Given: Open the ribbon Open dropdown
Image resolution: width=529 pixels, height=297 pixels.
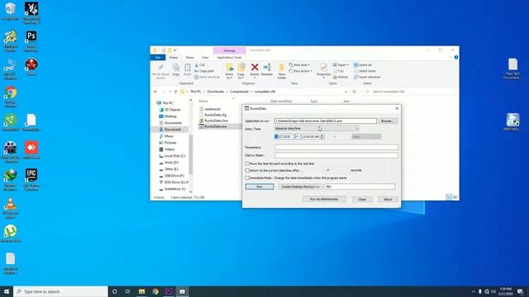Looking at the screenshot, I should coord(341,64).
